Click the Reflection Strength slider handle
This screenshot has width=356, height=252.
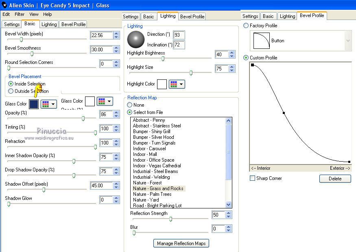pos(171,219)
